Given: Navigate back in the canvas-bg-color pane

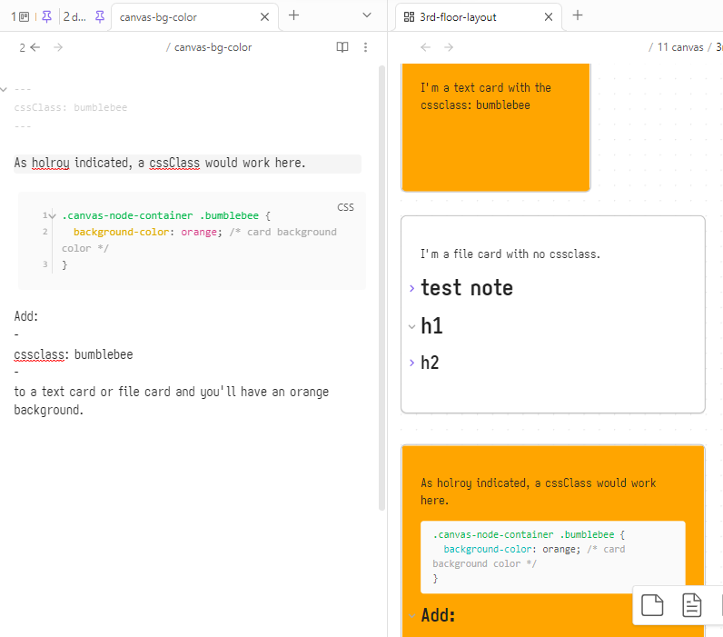Looking at the screenshot, I should click(x=35, y=47).
